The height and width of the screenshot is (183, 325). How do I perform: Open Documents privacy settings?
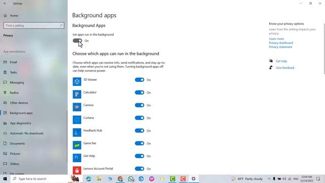34,143
